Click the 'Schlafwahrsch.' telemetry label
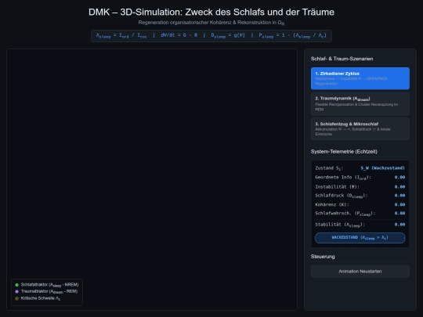The width and height of the screenshot is (423, 317). (345, 214)
